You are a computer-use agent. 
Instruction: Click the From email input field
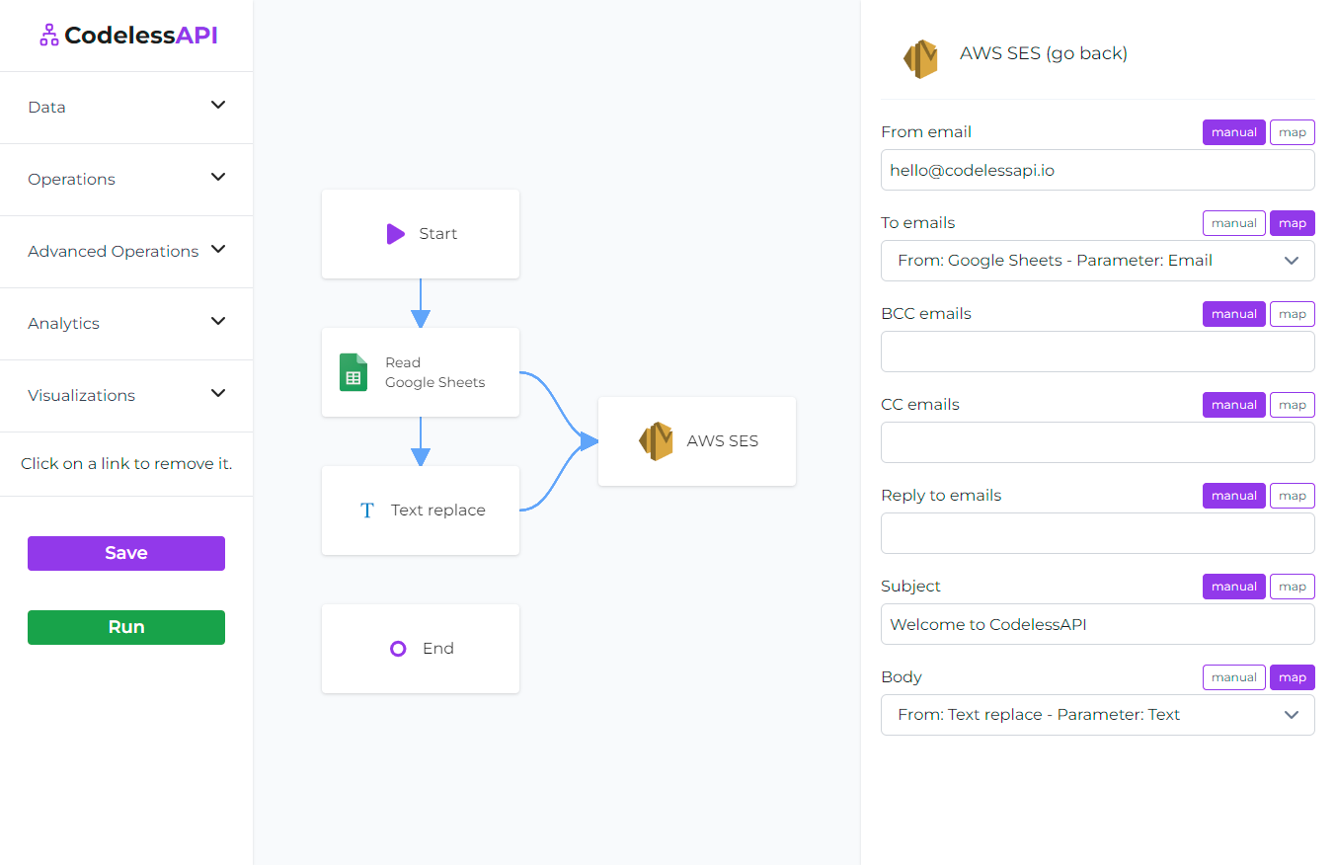[x=1098, y=170]
